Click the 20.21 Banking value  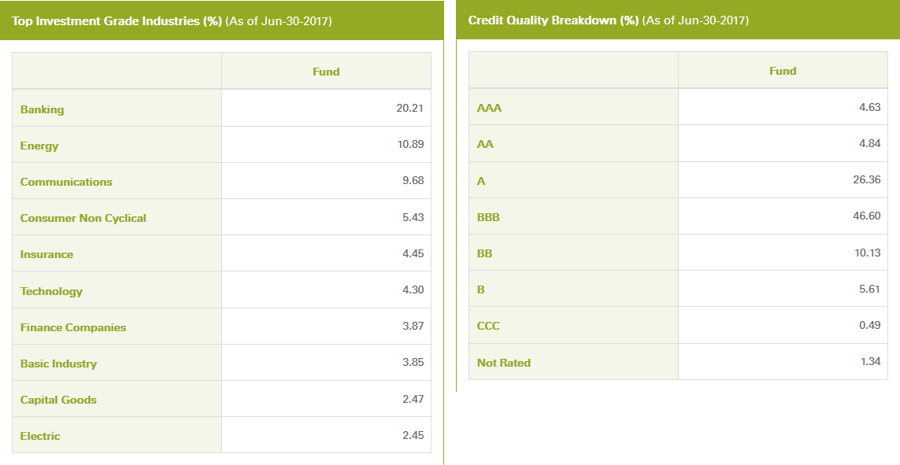pos(409,108)
